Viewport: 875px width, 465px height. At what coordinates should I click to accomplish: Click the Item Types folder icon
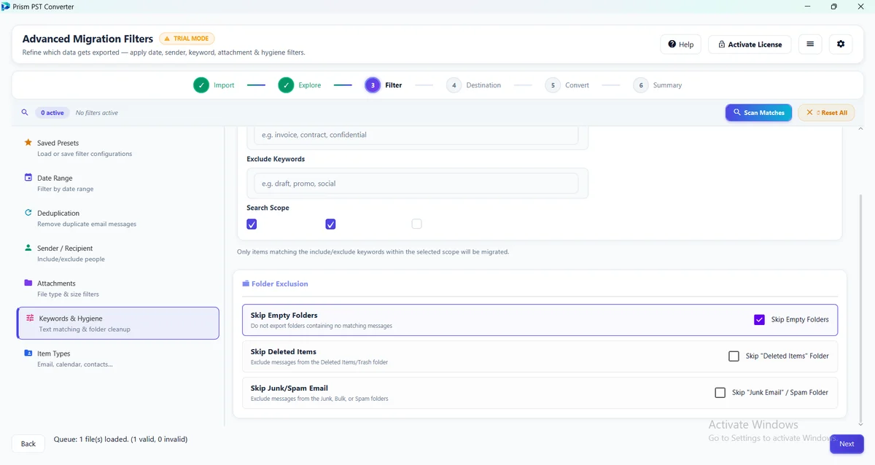28,353
